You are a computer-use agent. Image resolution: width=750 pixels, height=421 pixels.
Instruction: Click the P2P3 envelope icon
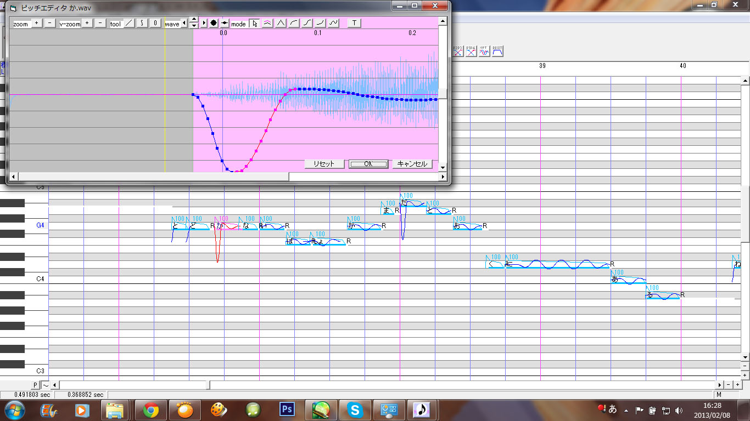tap(458, 51)
